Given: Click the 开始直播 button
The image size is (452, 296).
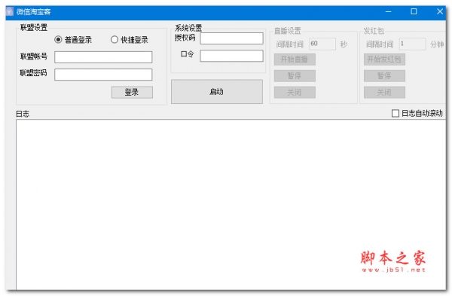Looking at the screenshot, I should click(x=295, y=60).
